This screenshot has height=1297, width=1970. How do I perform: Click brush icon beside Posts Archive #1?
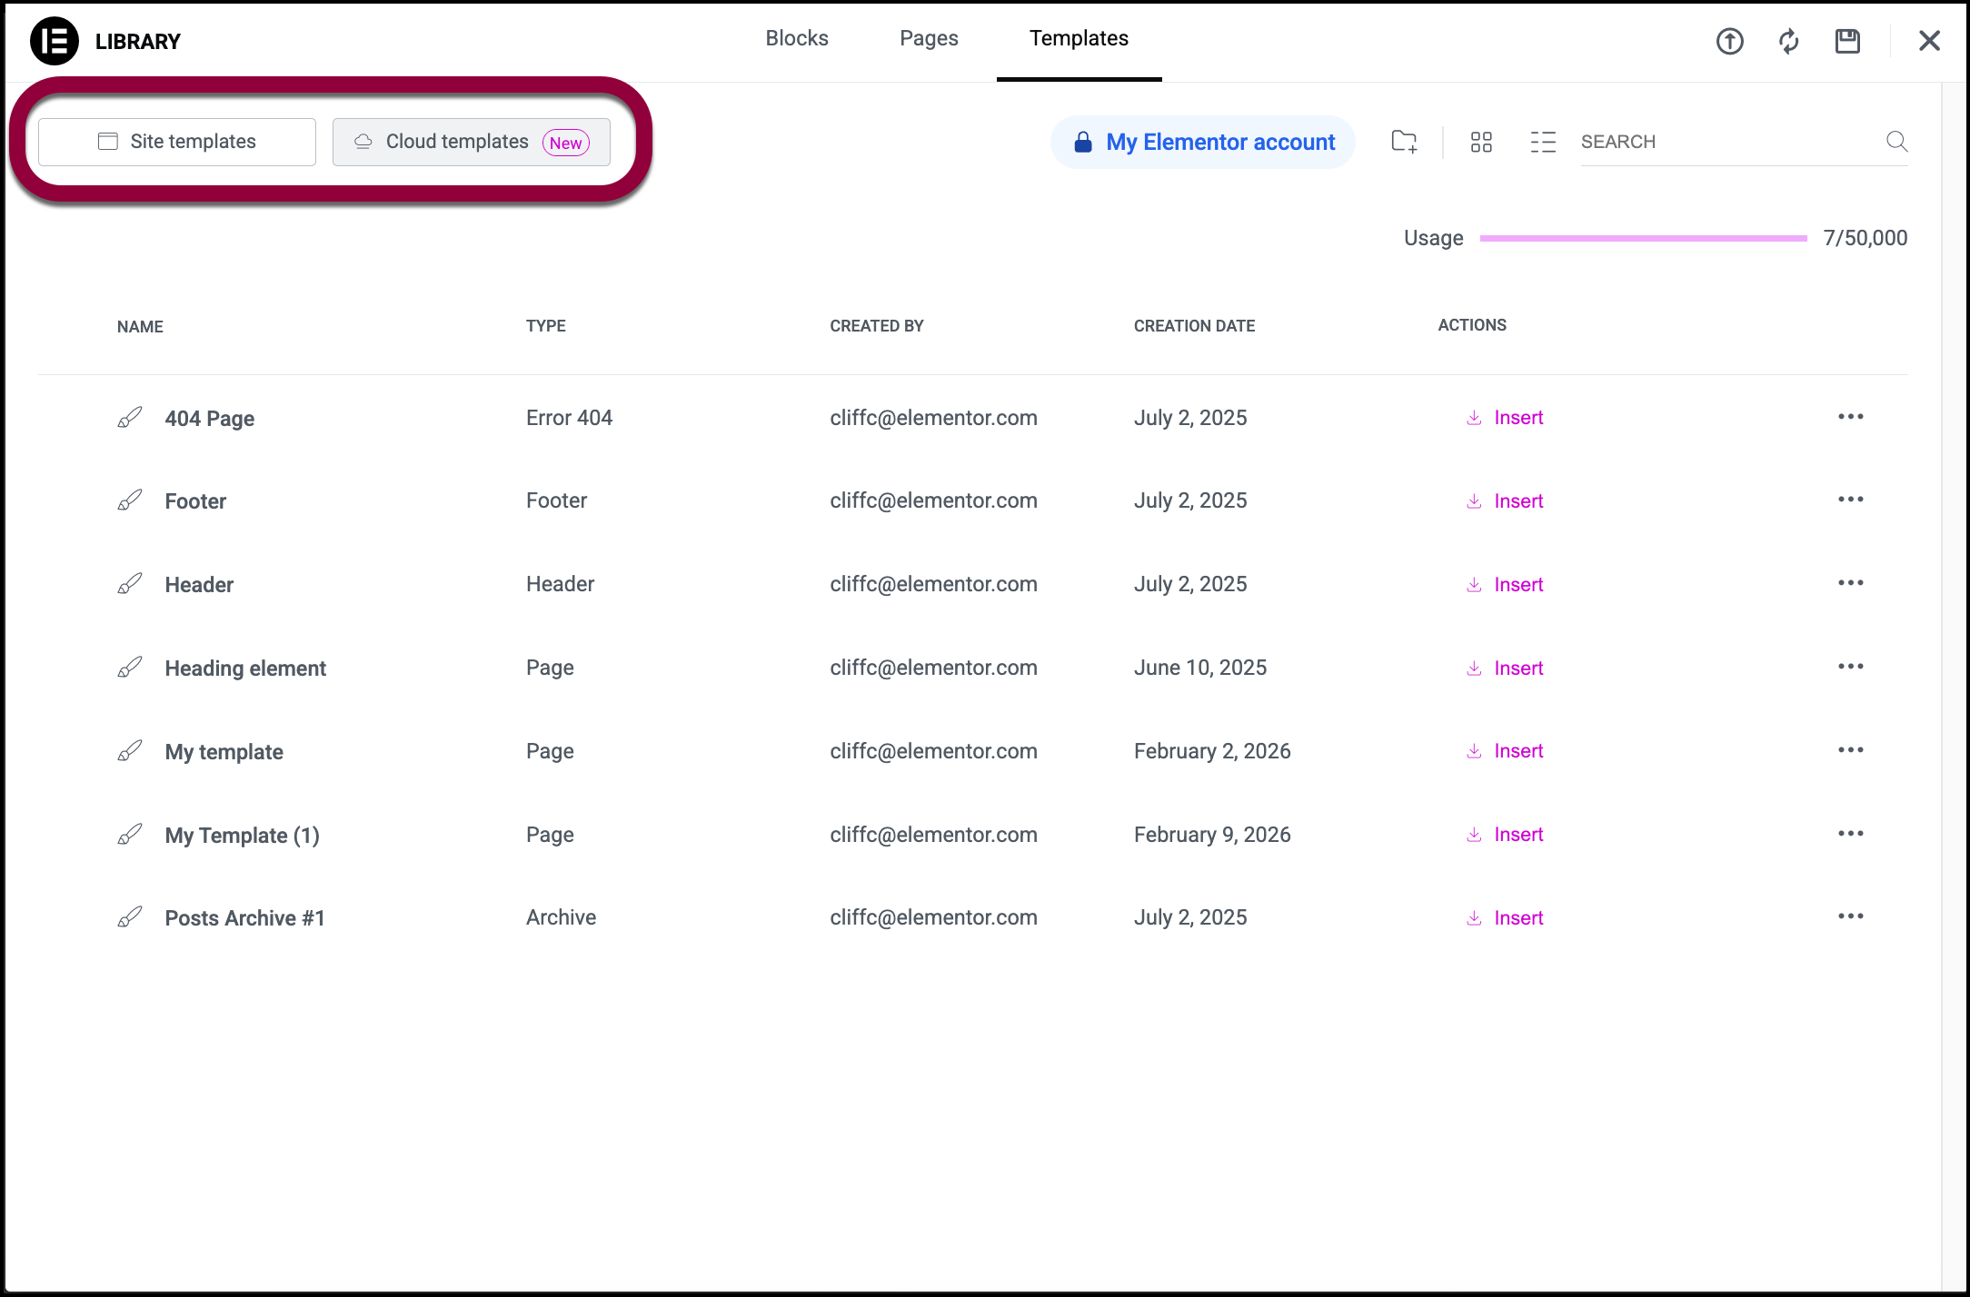click(130, 917)
